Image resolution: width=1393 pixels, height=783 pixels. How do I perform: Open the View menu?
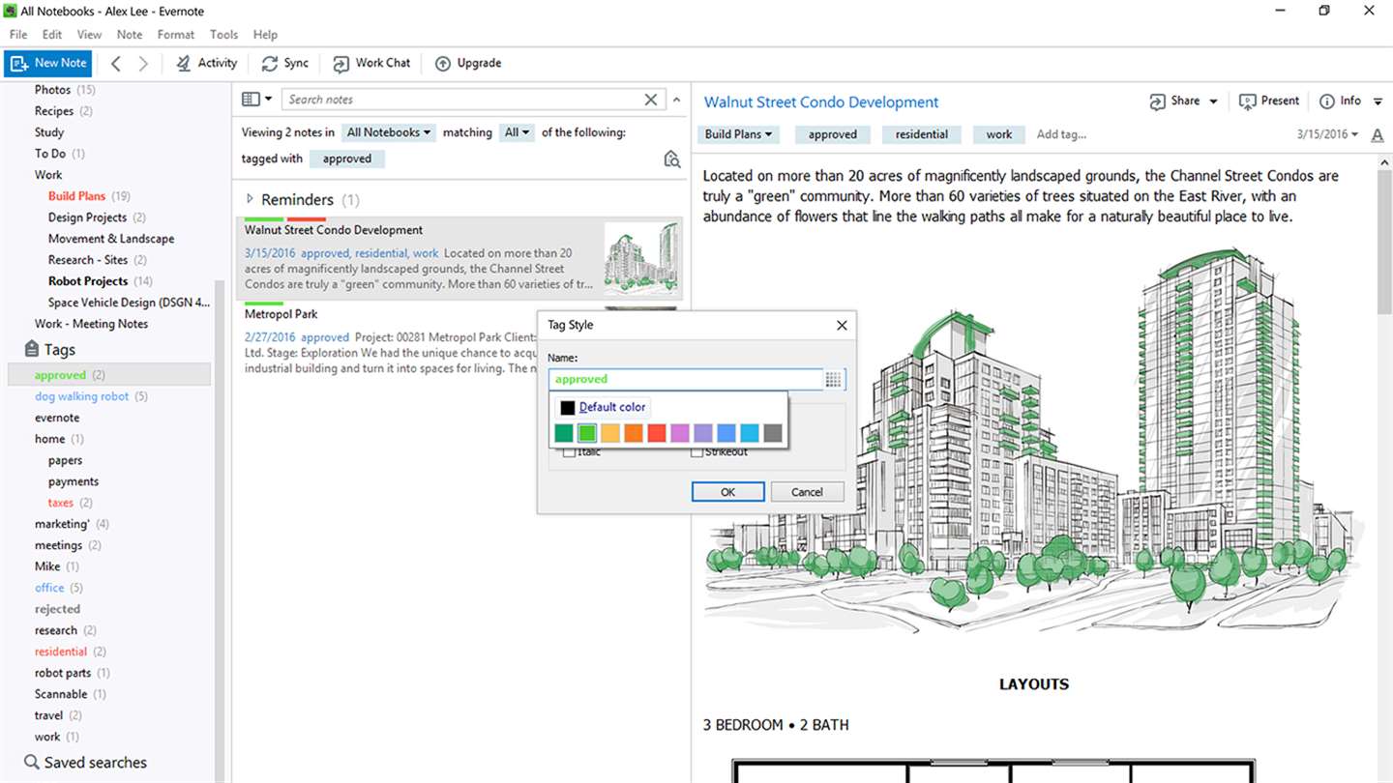[x=89, y=35]
